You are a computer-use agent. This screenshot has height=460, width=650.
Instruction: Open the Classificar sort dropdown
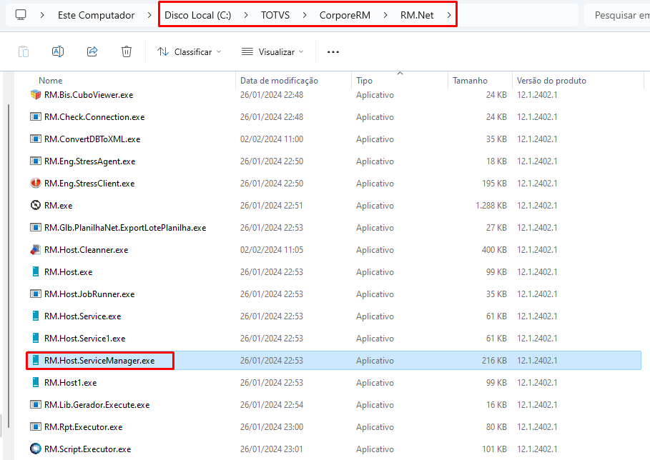pyautogui.click(x=189, y=51)
